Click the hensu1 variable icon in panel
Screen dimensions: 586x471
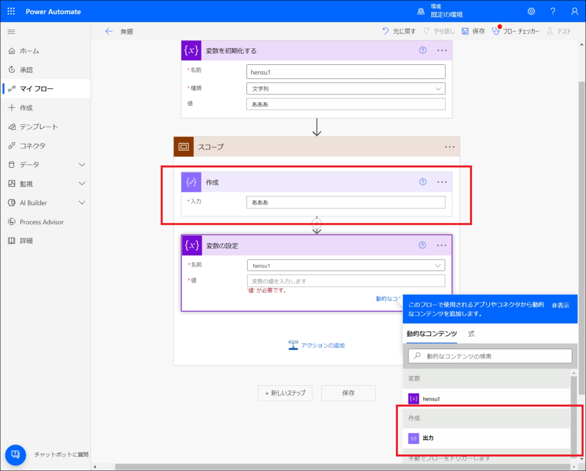[414, 399]
